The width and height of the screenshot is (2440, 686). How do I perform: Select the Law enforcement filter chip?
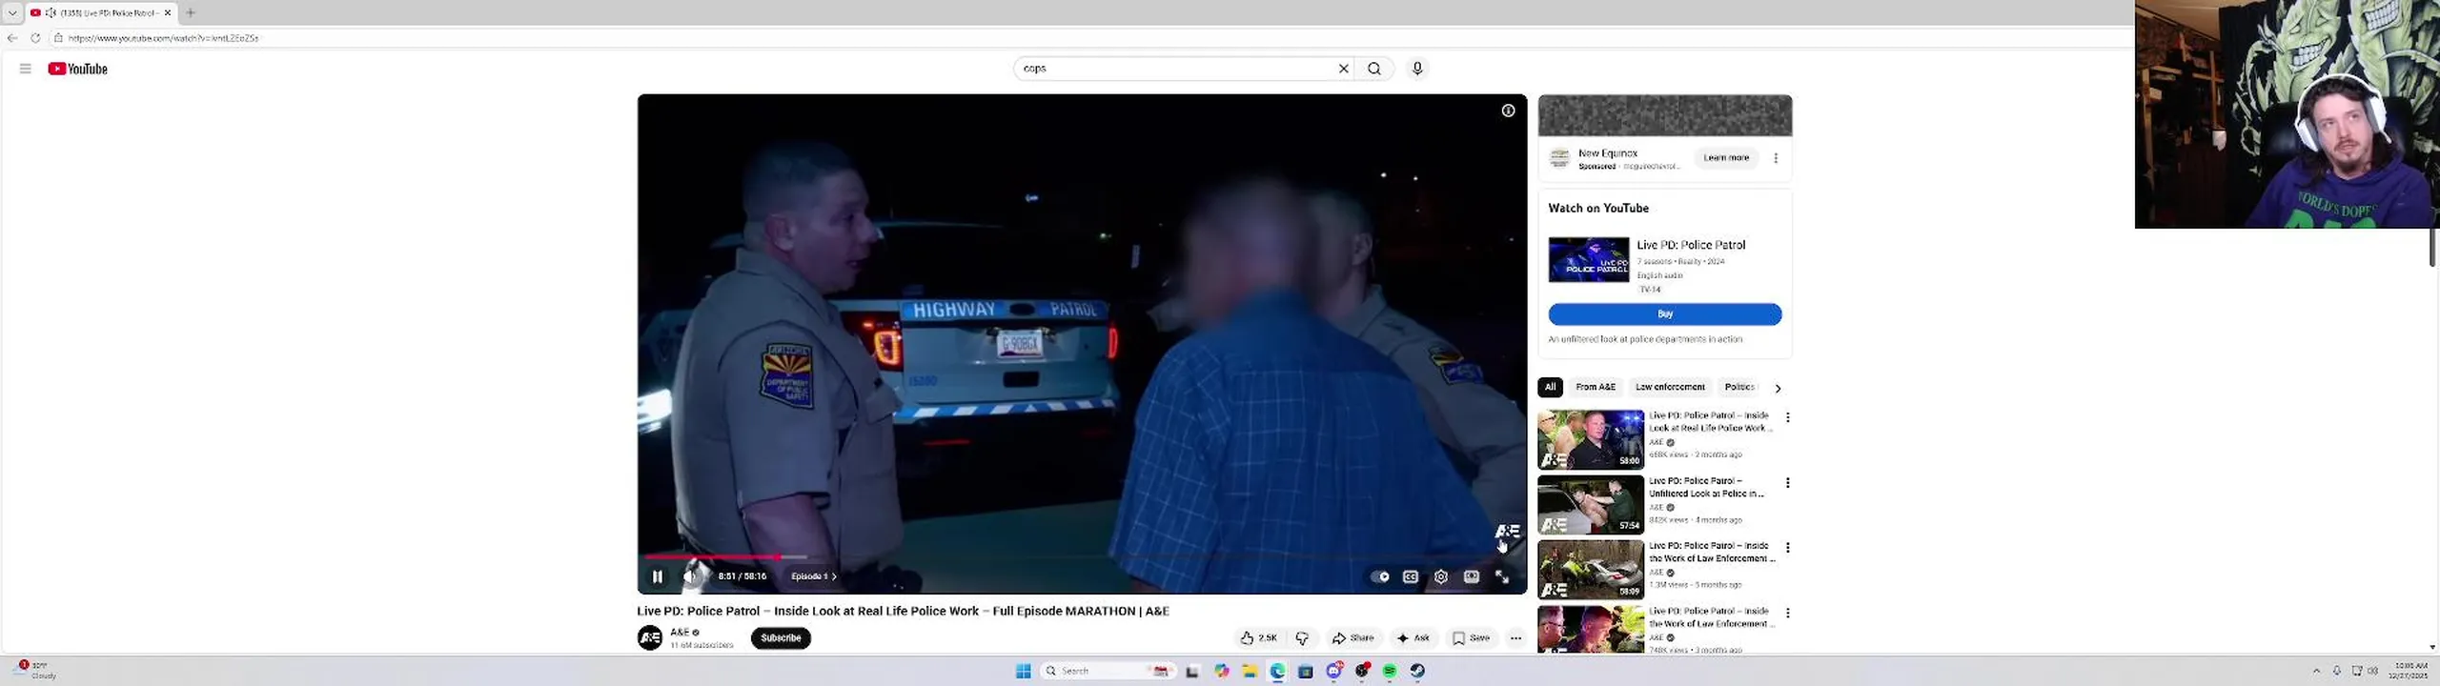tap(1670, 387)
